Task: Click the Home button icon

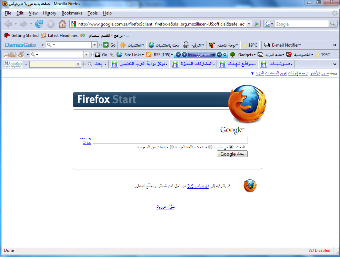Action: [x=62, y=24]
